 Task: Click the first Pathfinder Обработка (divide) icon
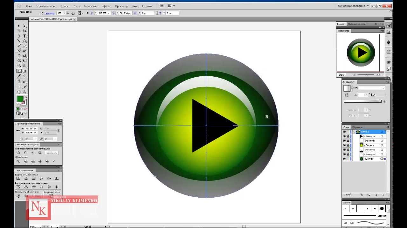pos(18,161)
